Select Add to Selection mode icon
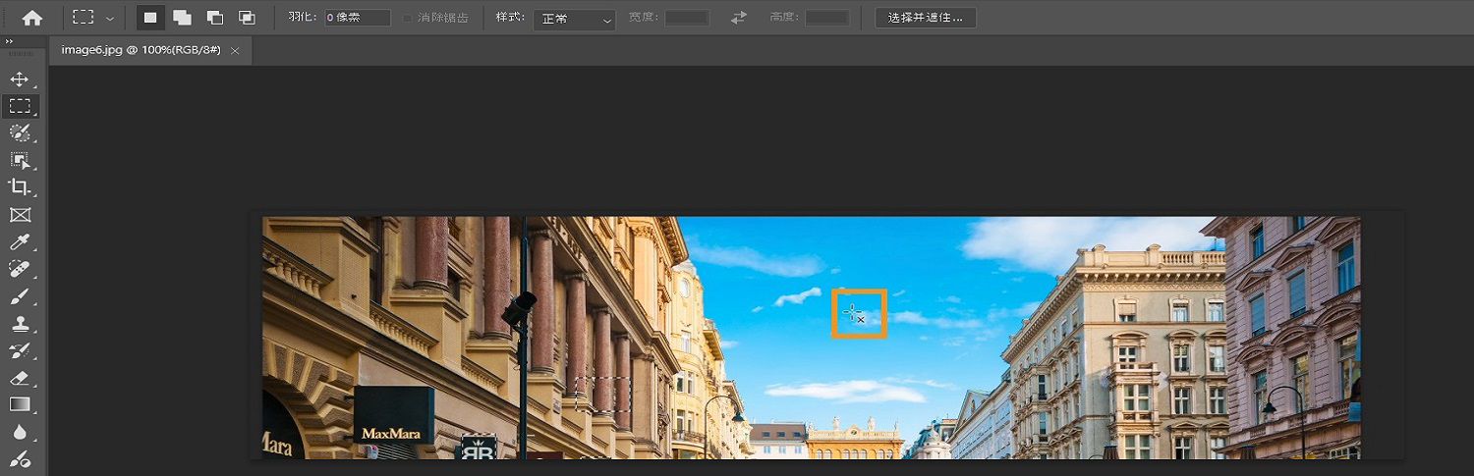Image resolution: width=1474 pixels, height=476 pixels. (182, 18)
